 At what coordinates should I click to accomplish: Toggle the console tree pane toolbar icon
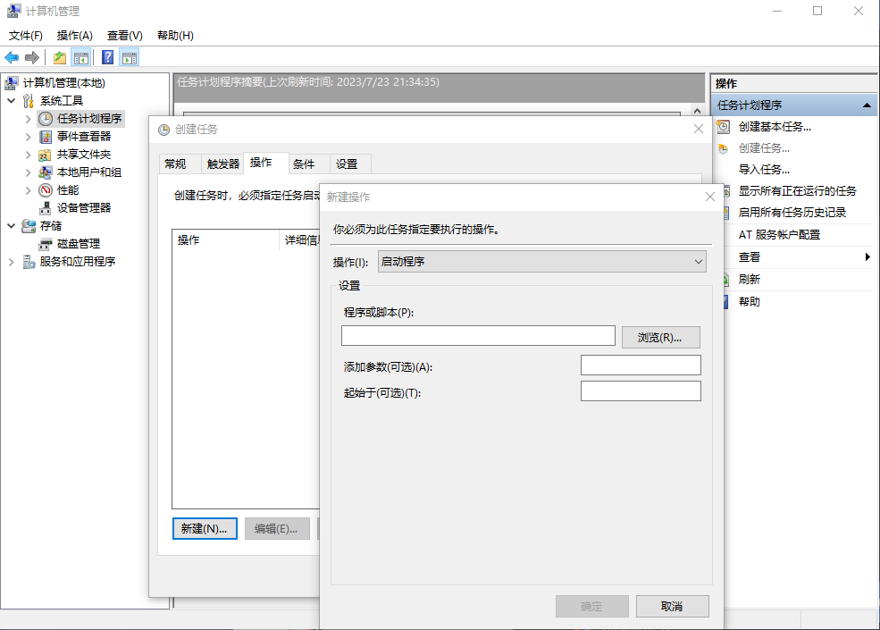(81, 58)
